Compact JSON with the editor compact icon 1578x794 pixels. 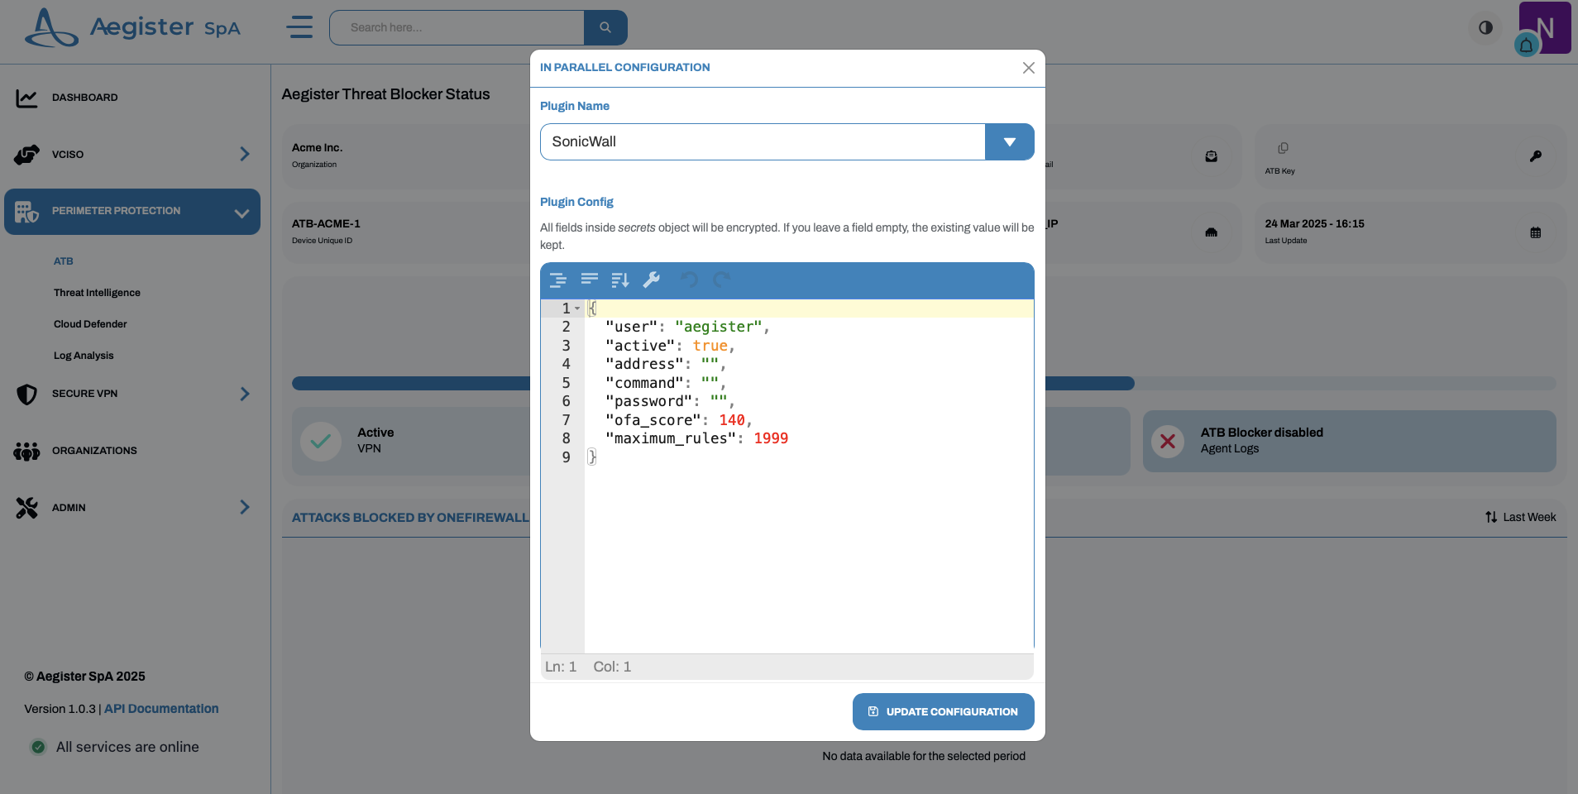(x=590, y=280)
